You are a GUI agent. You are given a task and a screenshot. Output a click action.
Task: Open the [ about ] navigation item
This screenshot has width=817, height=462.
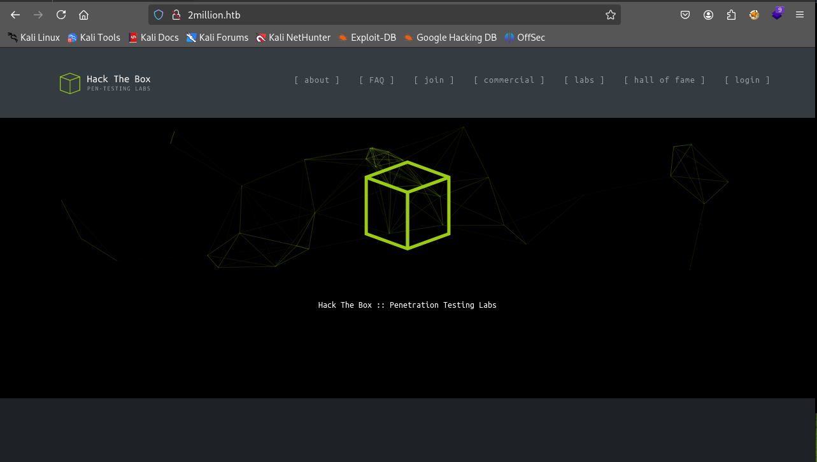pyautogui.click(x=316, y=80)
